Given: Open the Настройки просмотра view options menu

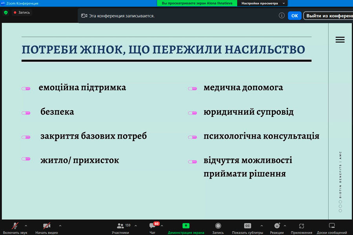Looking at the screenshot, I should (x=262, y=3).
